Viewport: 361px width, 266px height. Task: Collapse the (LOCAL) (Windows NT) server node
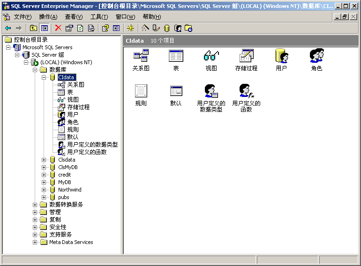click(26, 62)
